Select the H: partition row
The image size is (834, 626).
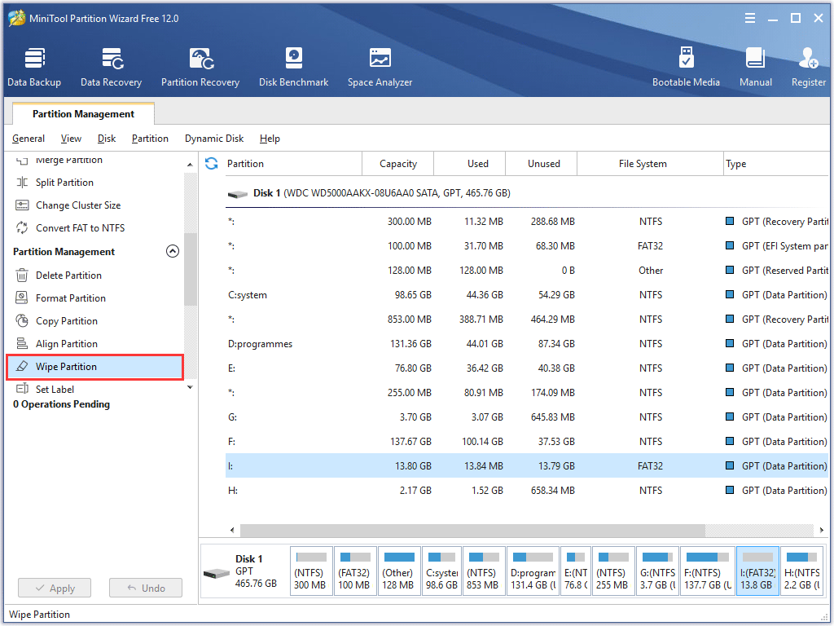pos(527,490)
